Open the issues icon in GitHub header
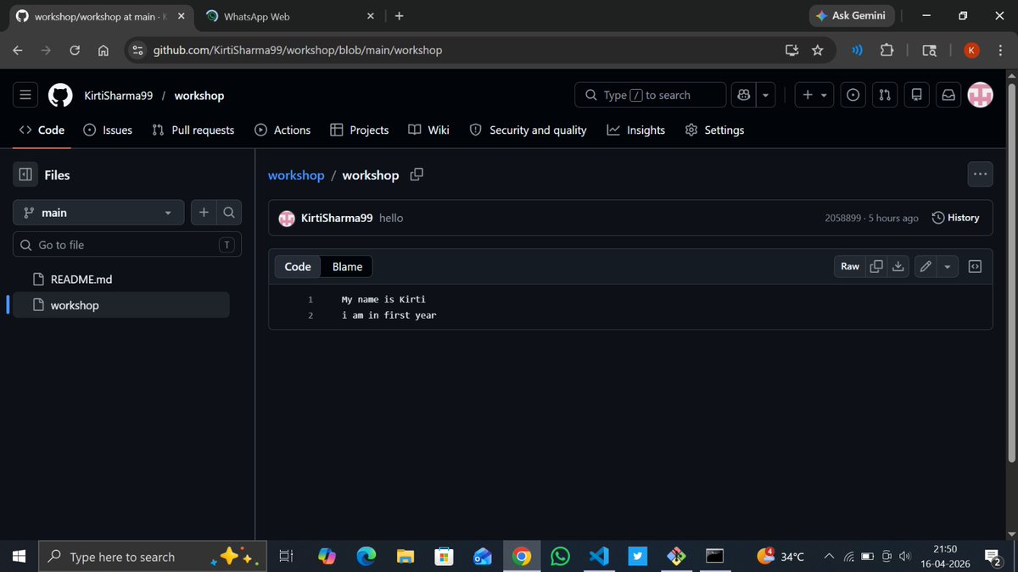The image size is (1018, 572). pyautogui.click(x=853, y=96)
